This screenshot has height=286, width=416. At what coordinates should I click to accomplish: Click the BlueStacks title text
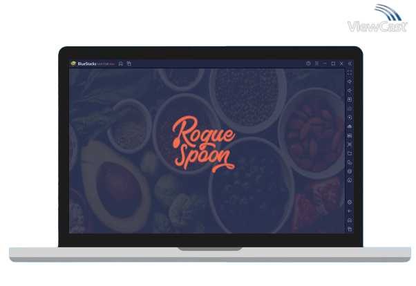[x=87, y=64]
